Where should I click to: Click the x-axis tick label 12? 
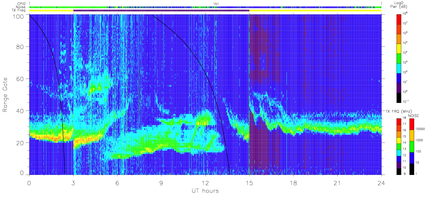[205, 183]
